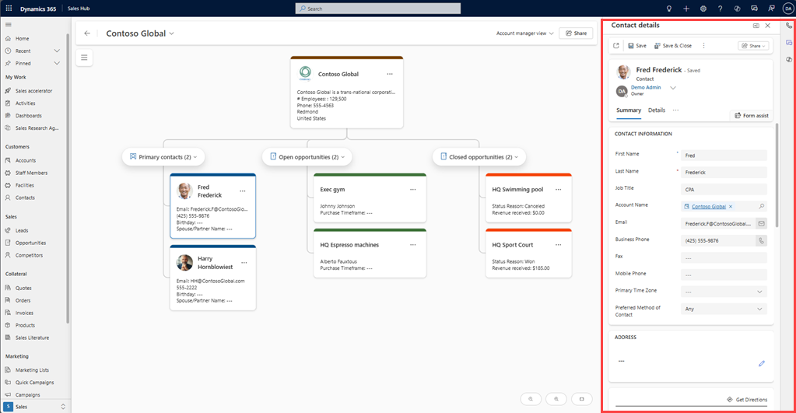Remove Contoso Global from Account Name
Viewport: 796px width, 413px height.
coord(731,207)
